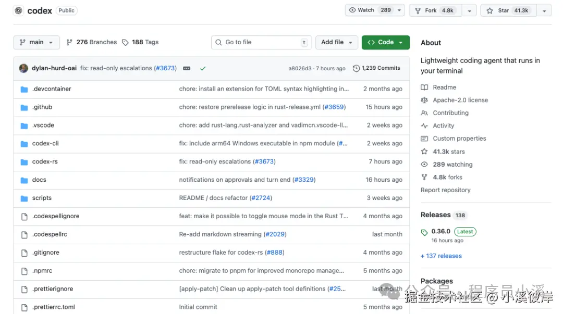Open the codex-cli folder name
Viewport: 563px width, 314px height.
45,143
